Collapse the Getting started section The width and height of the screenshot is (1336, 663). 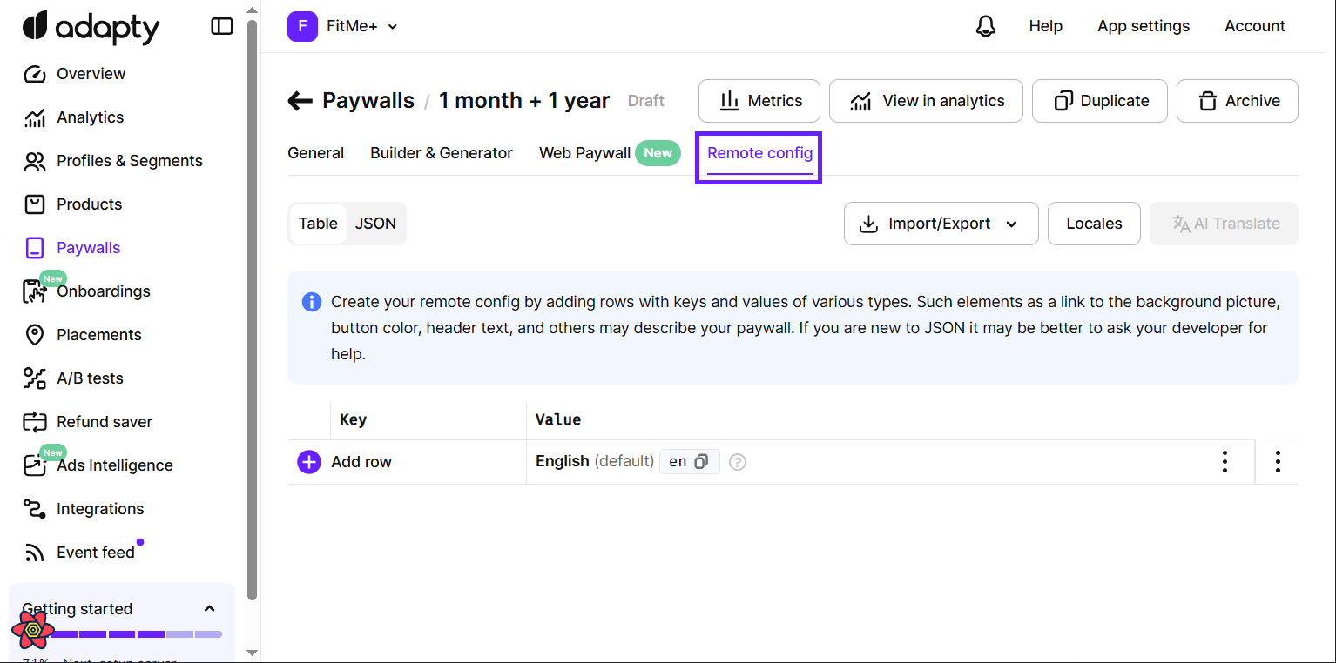[209, 608]
